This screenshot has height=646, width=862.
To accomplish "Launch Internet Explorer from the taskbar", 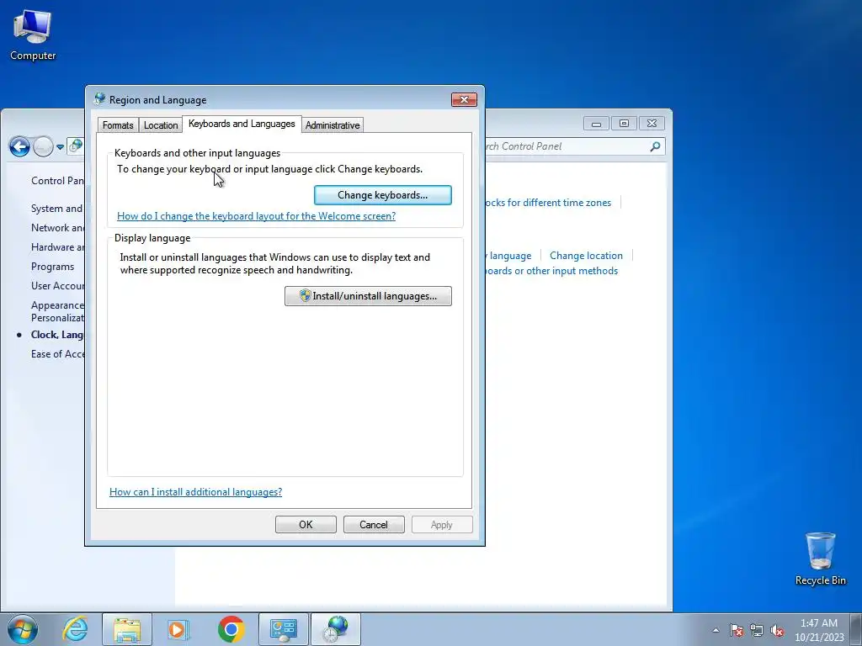I will pyautogui.click(x=75, y=629).
